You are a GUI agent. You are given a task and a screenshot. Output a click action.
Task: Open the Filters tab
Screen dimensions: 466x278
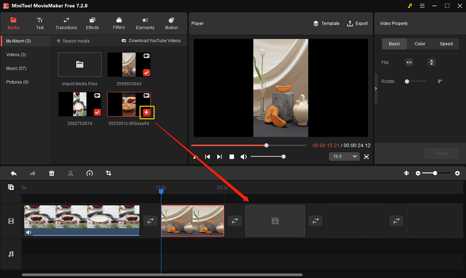(x=119, y=24)
